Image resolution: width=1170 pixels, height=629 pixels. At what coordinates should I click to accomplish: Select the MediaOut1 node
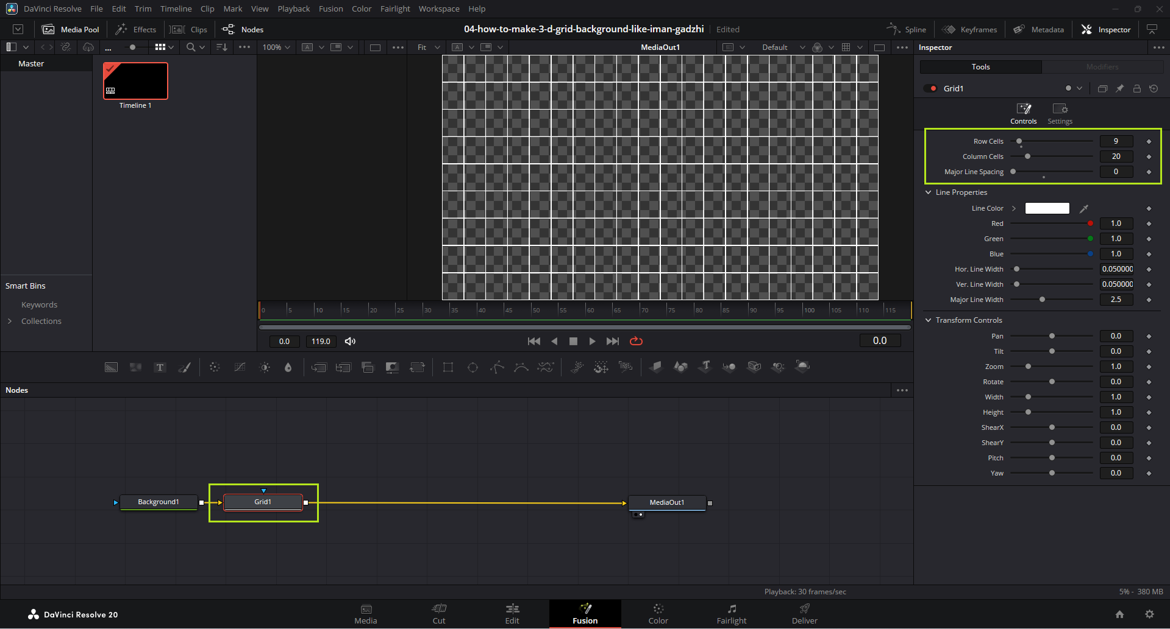click(667, 502)
